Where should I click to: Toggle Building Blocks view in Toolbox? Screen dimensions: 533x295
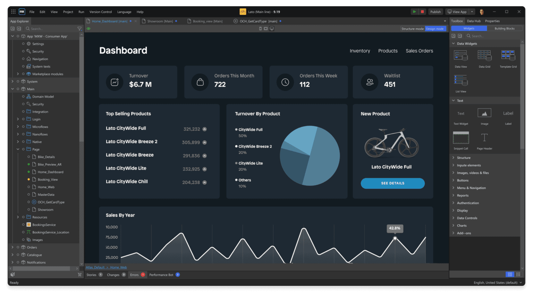[504, 28]
